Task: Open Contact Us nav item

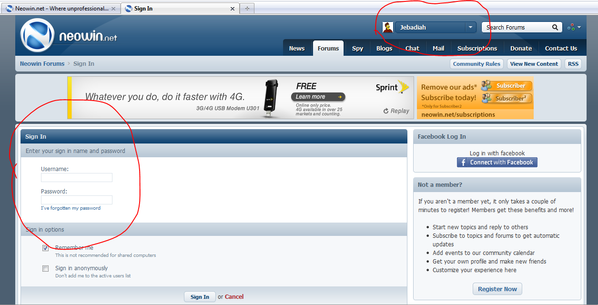Action: [x=561, y=48]
